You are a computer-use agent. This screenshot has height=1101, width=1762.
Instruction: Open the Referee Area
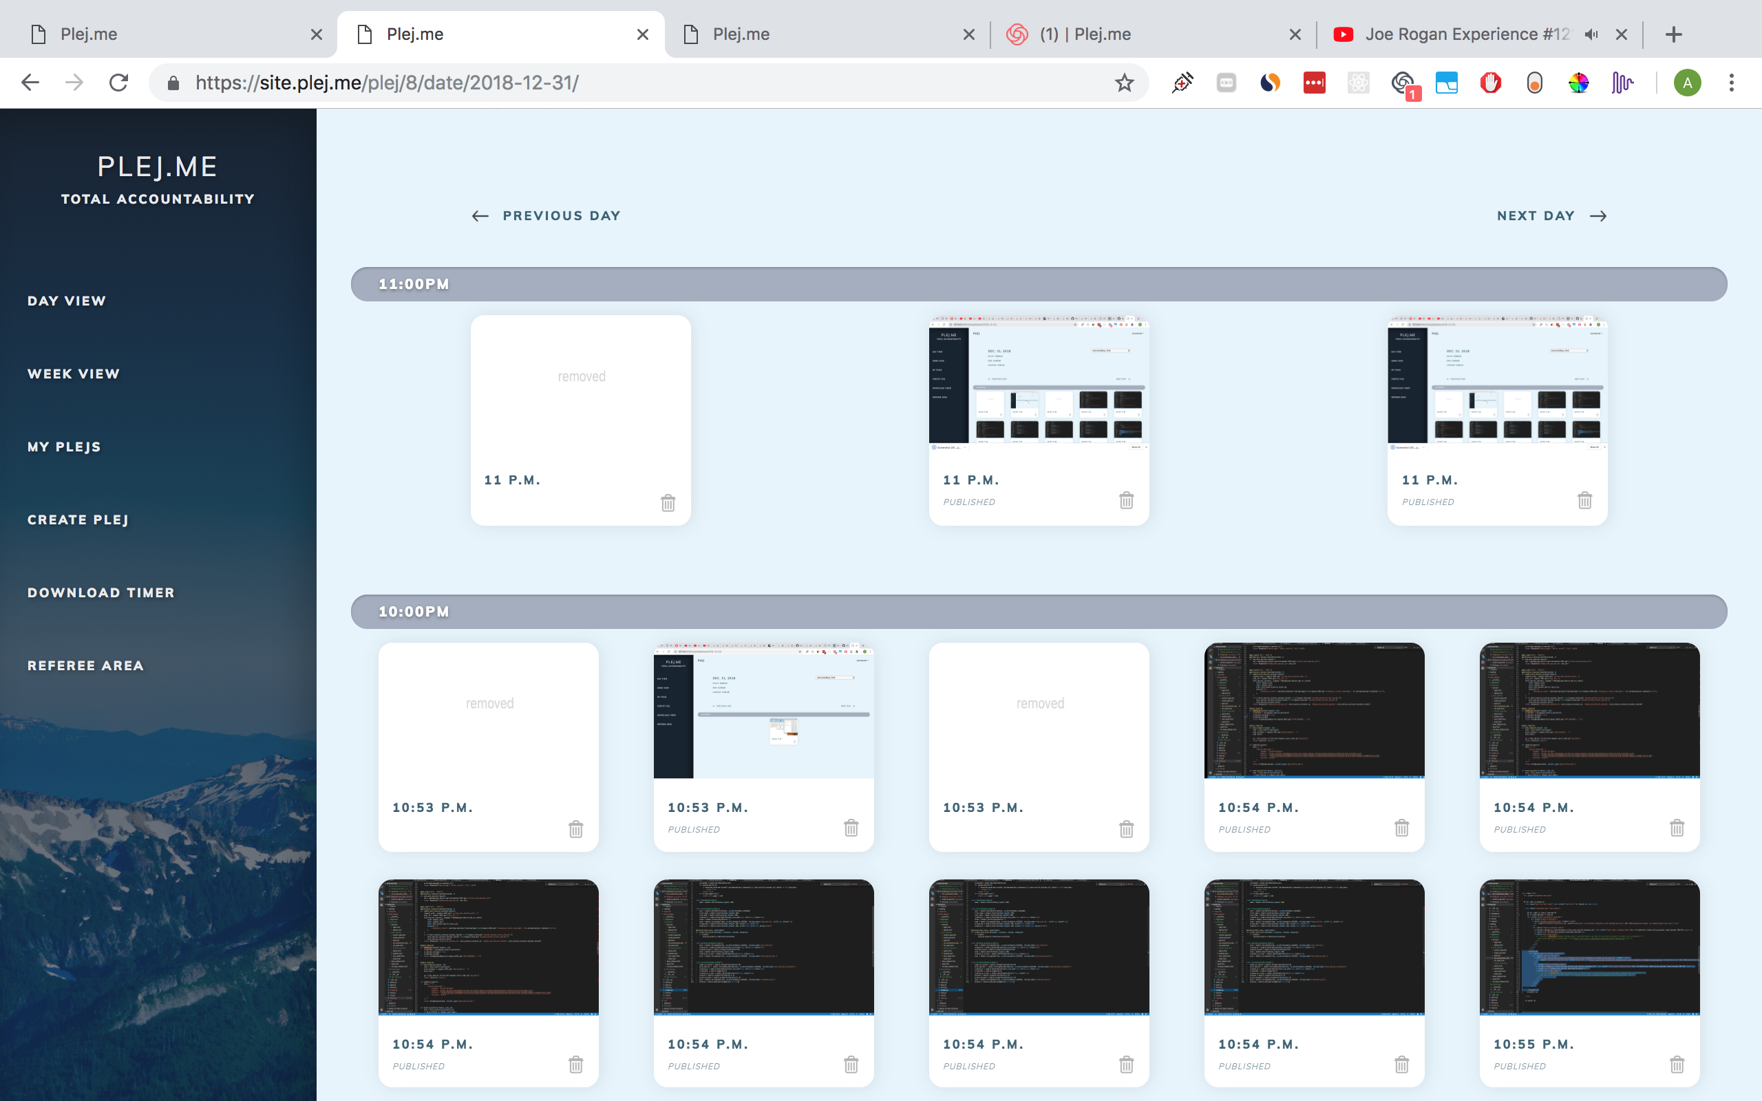tap(86, 665)
